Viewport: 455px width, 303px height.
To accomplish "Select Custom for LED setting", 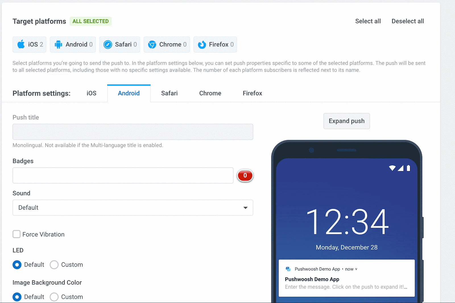I will click(x=54, y=265).
